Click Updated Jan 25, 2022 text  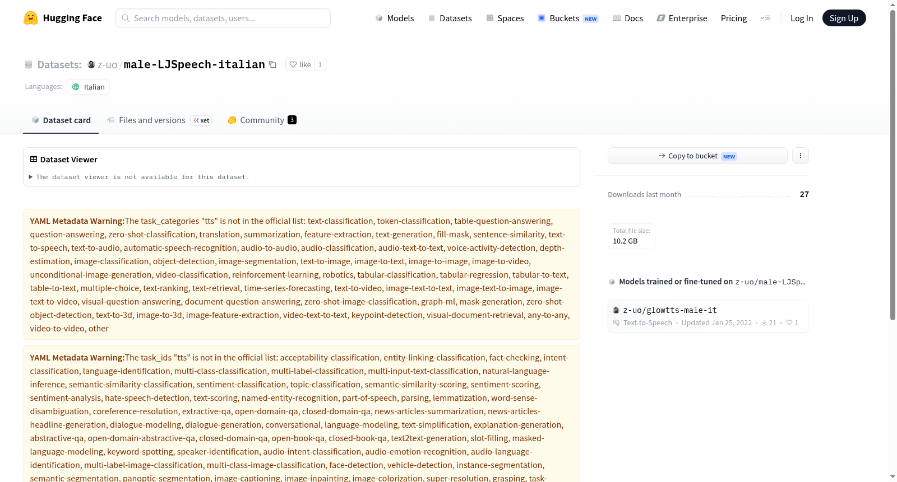click(x=716, y=323)
